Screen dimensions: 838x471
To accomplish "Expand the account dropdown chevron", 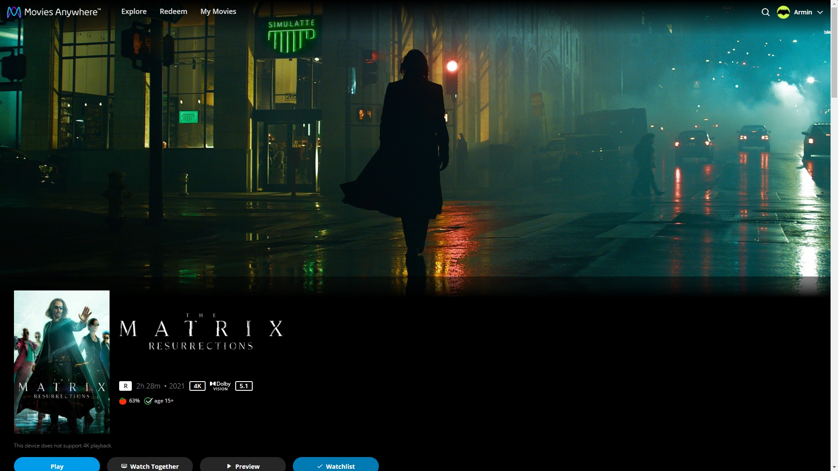I will 820,12.
